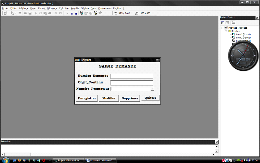The height and width of the screenshot is (163, 260).
Task: Click the Find binoculars icon
Action: coord(50,13)
